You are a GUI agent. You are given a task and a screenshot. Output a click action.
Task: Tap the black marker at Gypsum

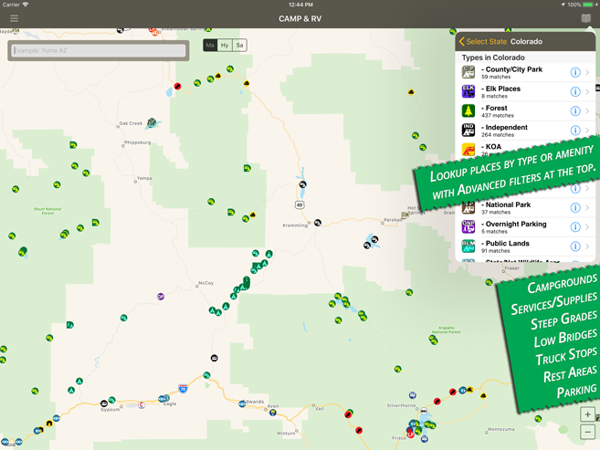(x=104, y=403)
